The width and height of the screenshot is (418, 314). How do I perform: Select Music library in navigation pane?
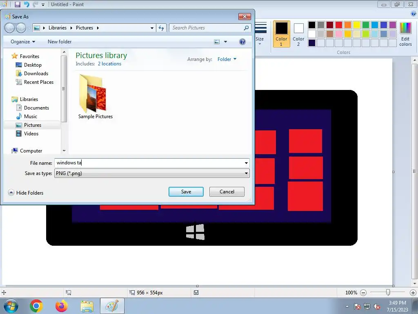pos(30,117)
